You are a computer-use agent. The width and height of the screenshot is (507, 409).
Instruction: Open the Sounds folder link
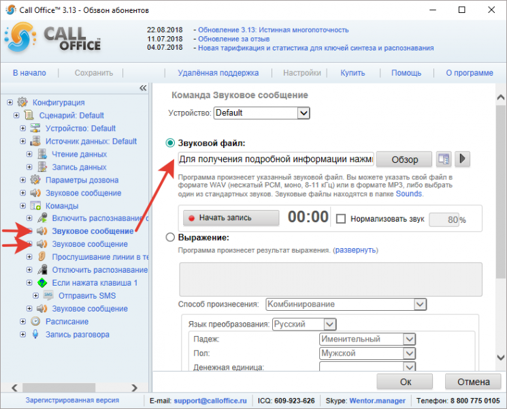click(x=409, y=194)
